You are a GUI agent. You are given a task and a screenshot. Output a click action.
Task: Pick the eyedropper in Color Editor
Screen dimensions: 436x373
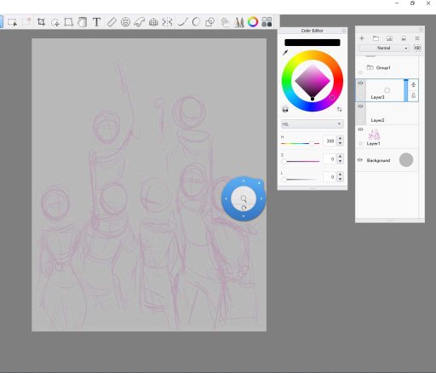click(285, 53)
